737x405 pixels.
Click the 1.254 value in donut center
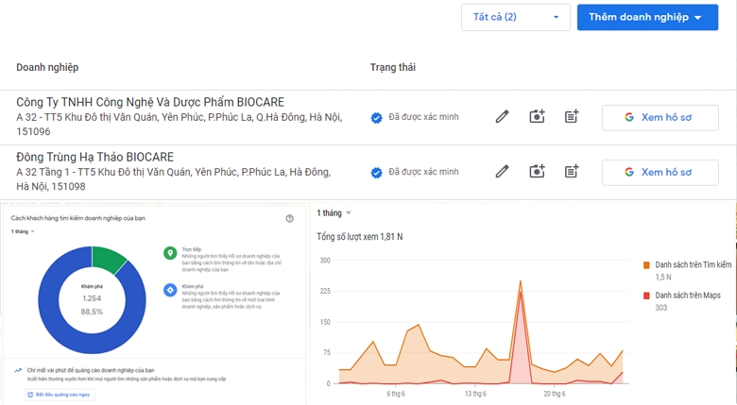point(92,298)
